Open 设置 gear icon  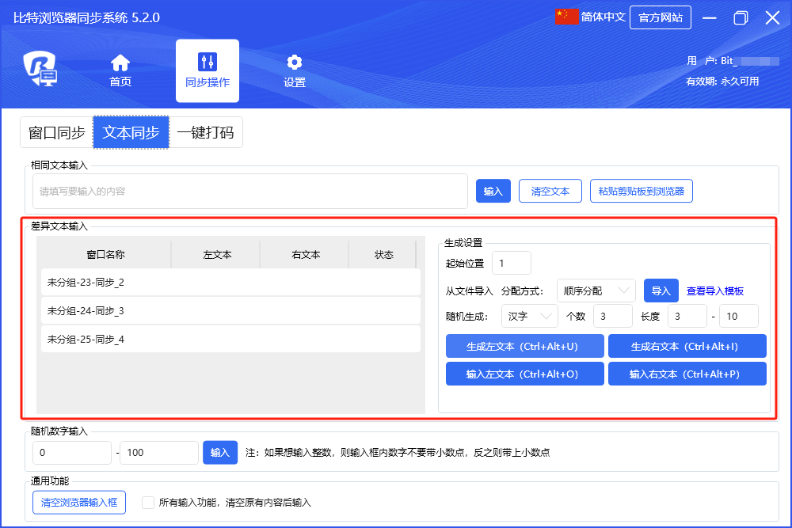point(295,63)
